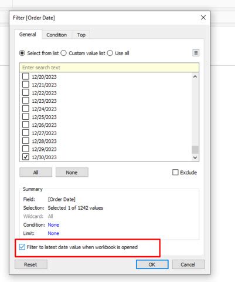Screen dimensions: 235x282
Task: Uncheck the 12/30/2023 checkbox
Action: pos(26,156)
